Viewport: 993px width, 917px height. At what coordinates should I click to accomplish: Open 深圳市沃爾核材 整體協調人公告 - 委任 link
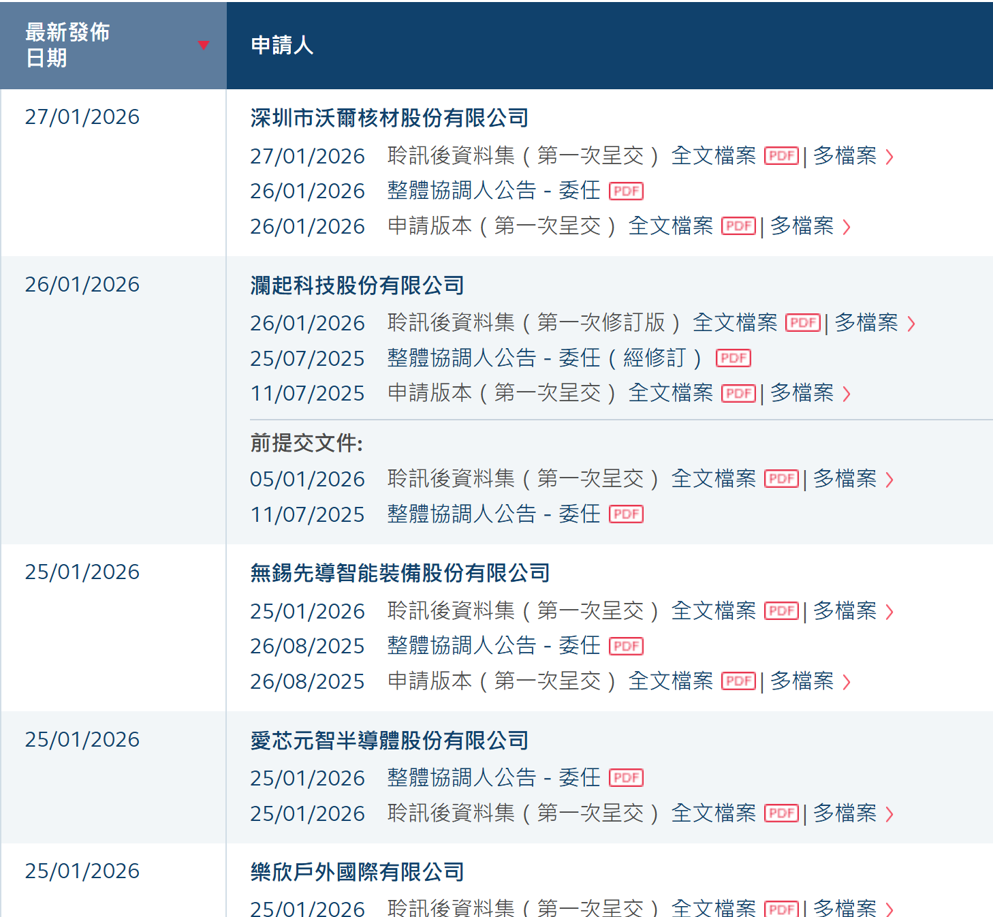click(x=494, y=191)
